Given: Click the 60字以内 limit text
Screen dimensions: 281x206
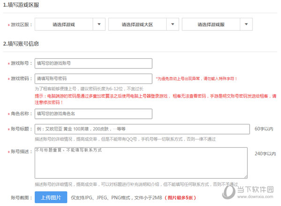Looking at the screenshot, I should [x=264, y=129].
